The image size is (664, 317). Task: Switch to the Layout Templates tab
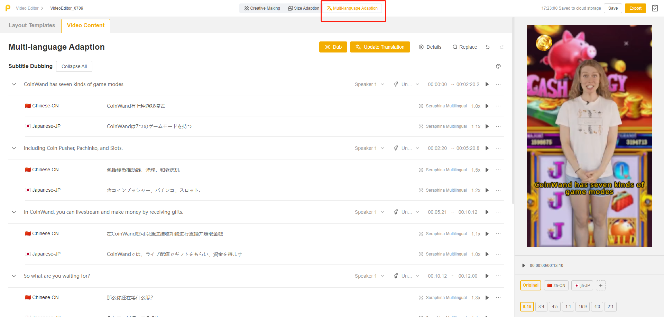(x=32, y=26)
